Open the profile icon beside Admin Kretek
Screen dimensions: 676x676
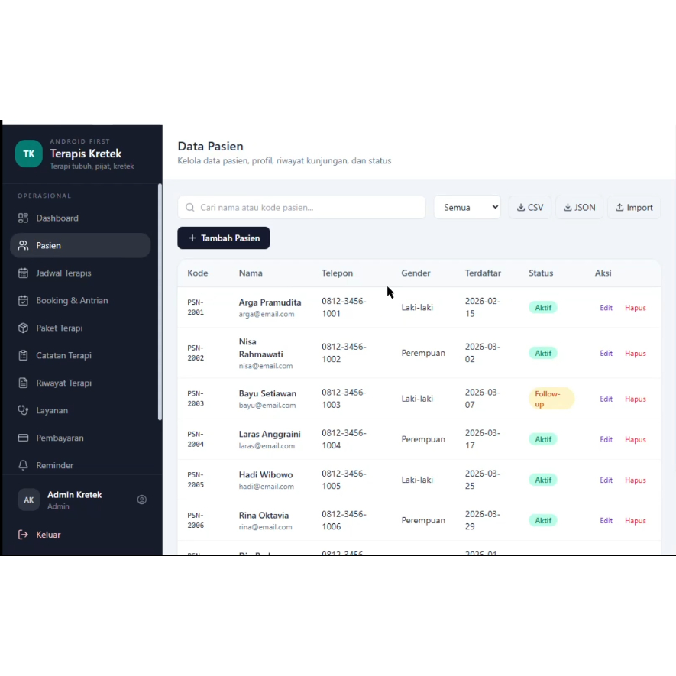142,500
